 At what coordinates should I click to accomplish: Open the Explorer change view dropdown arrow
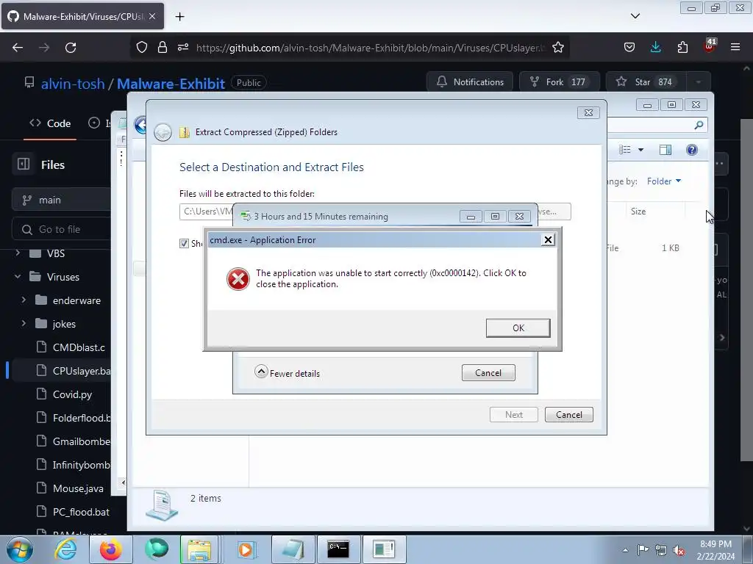(640, 150)
